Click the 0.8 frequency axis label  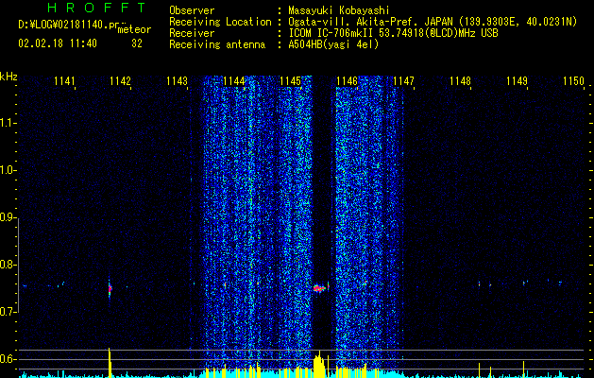point(8,265)
